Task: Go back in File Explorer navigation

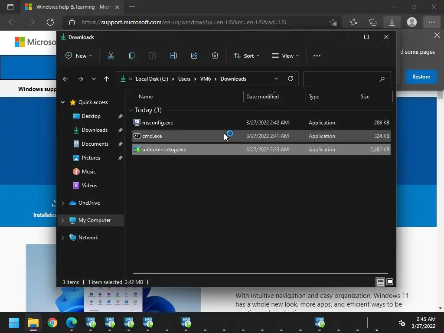Action: point(65,79)
